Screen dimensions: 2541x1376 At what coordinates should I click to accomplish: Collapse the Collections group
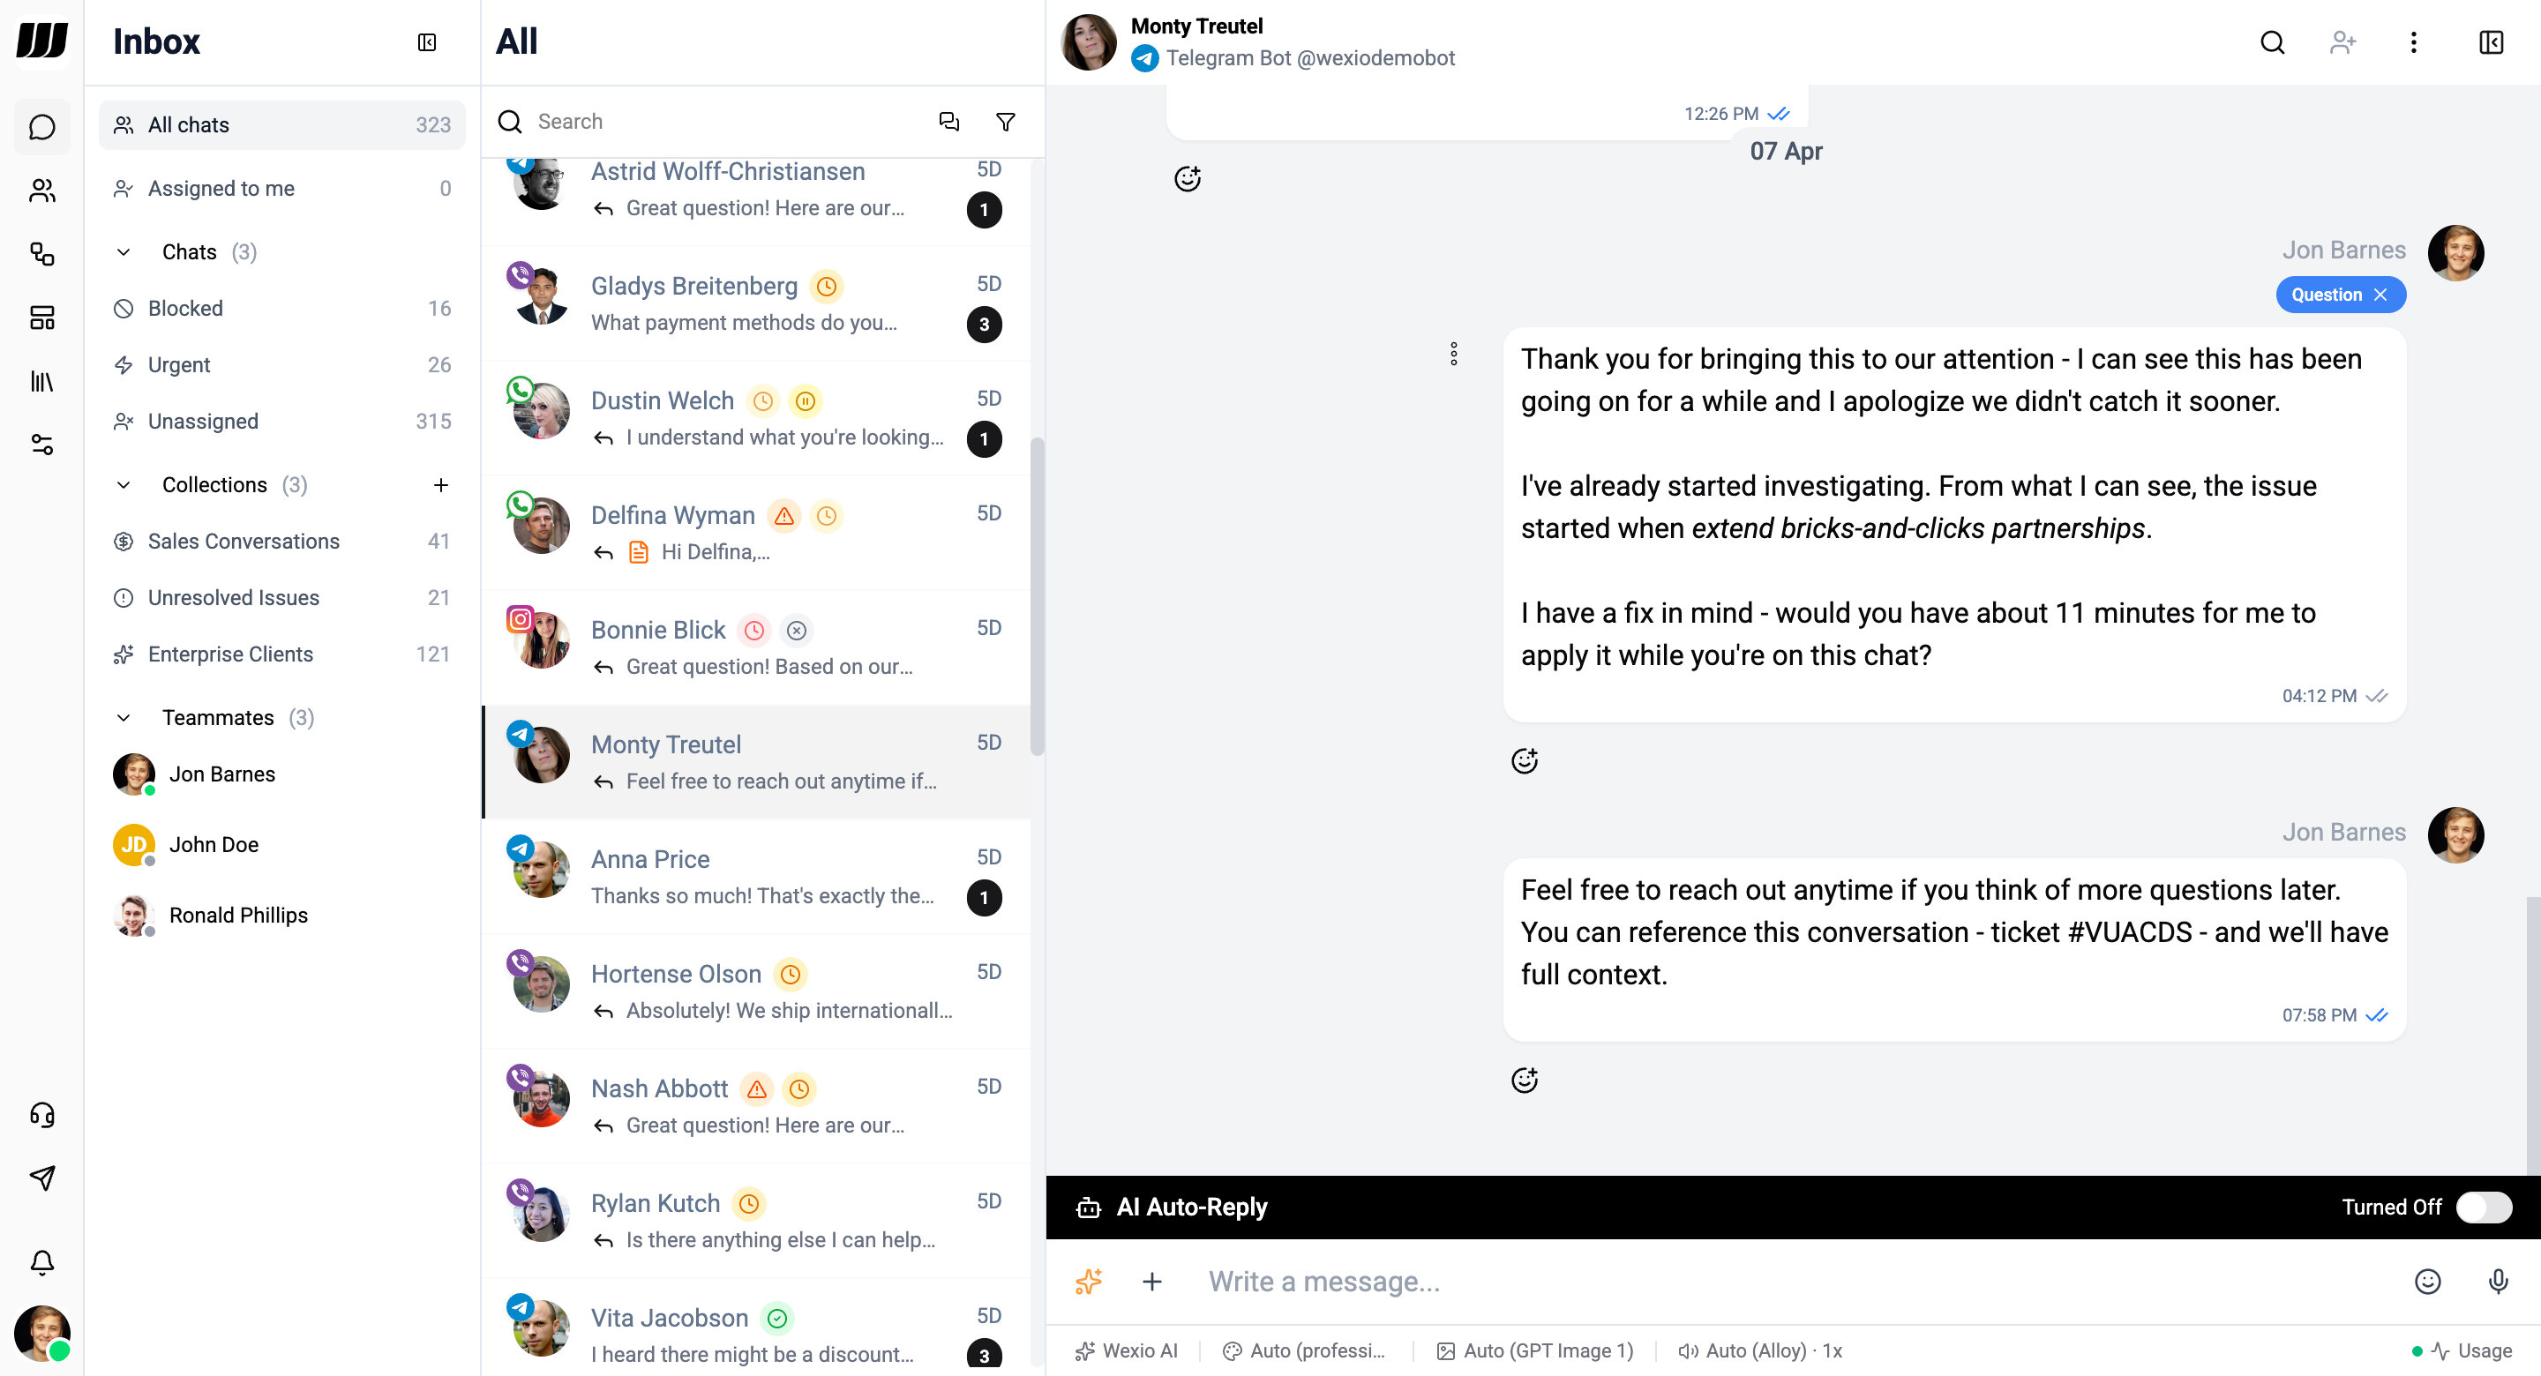pos(124,484)
